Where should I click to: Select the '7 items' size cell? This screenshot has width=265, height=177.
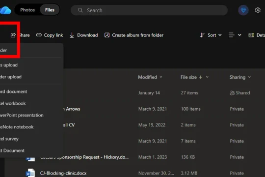(188, 141)
